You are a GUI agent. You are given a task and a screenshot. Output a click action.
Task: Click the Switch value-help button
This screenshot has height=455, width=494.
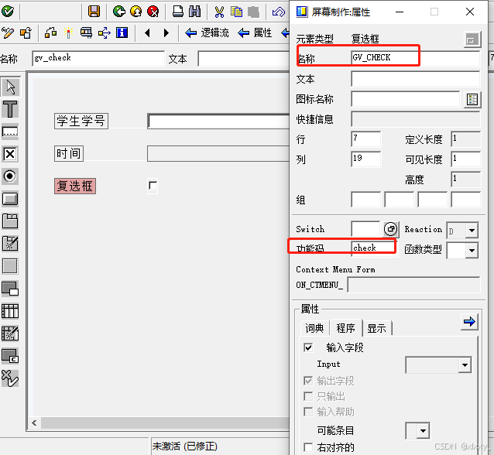coord(391,229)
